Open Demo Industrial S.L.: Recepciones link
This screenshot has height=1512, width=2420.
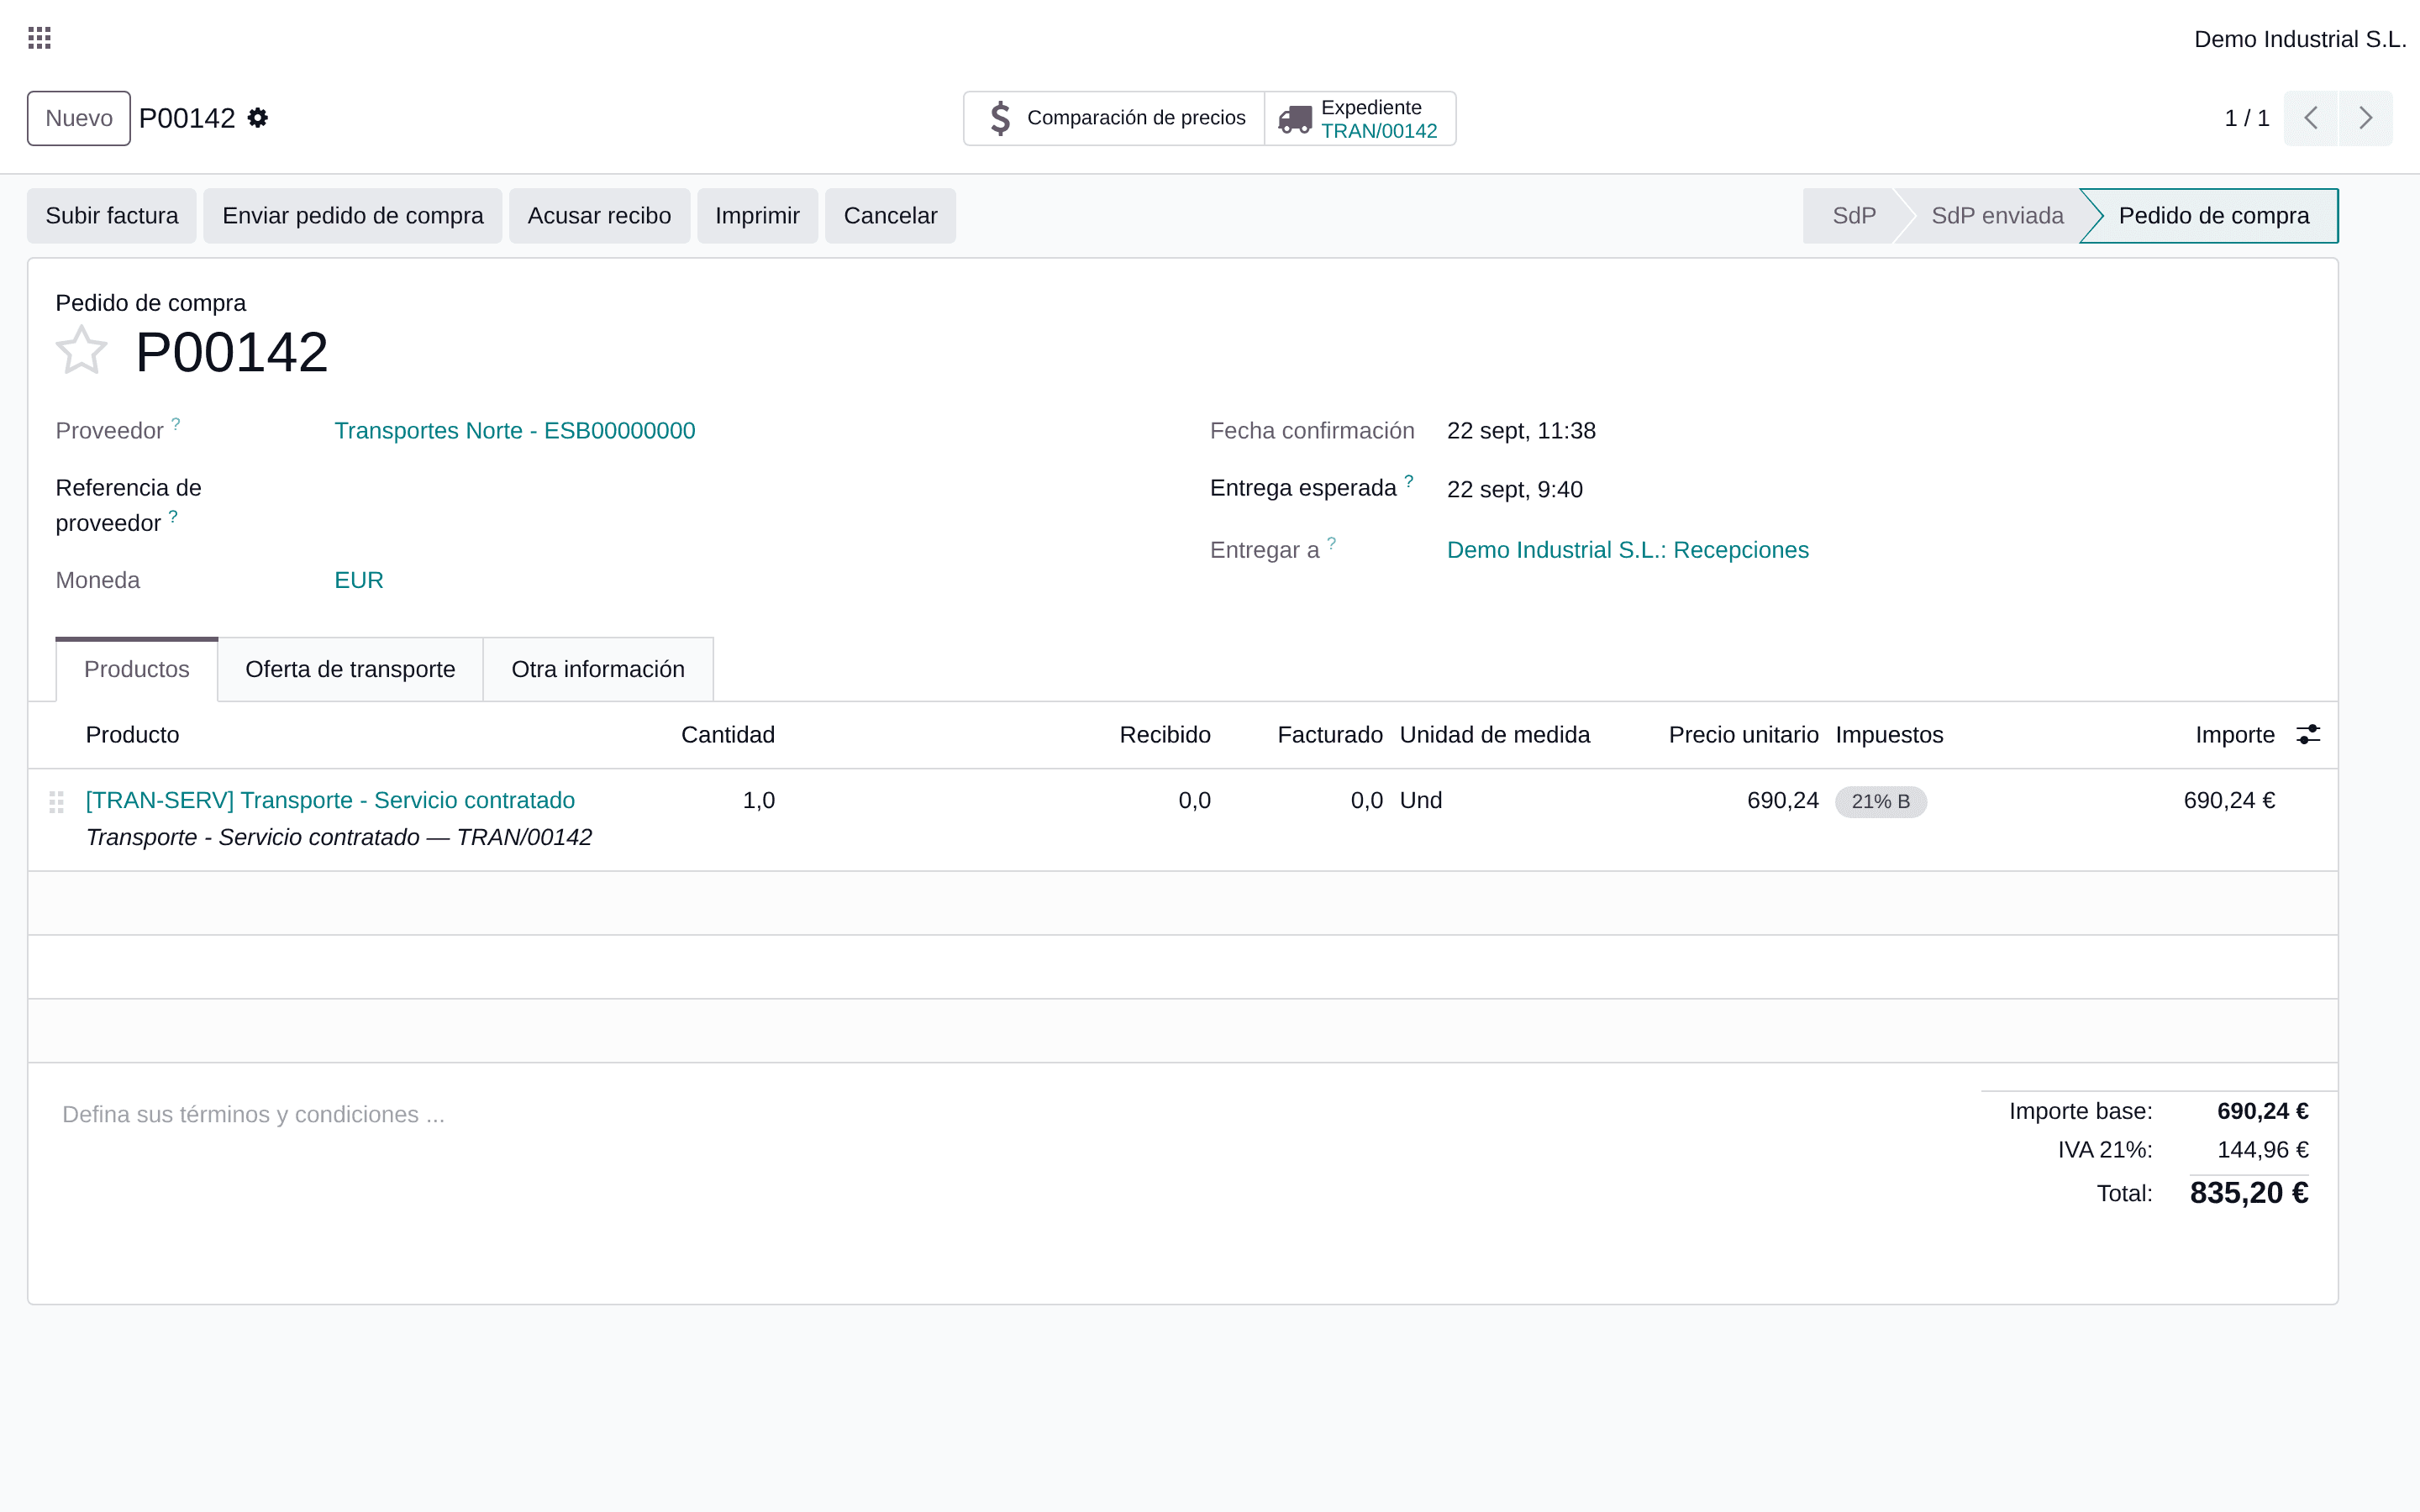click(x=1628, y=550)
